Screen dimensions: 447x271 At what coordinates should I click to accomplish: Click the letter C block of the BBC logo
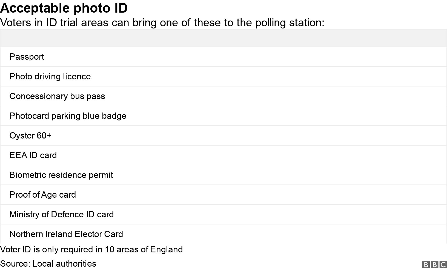coord(443,265)
